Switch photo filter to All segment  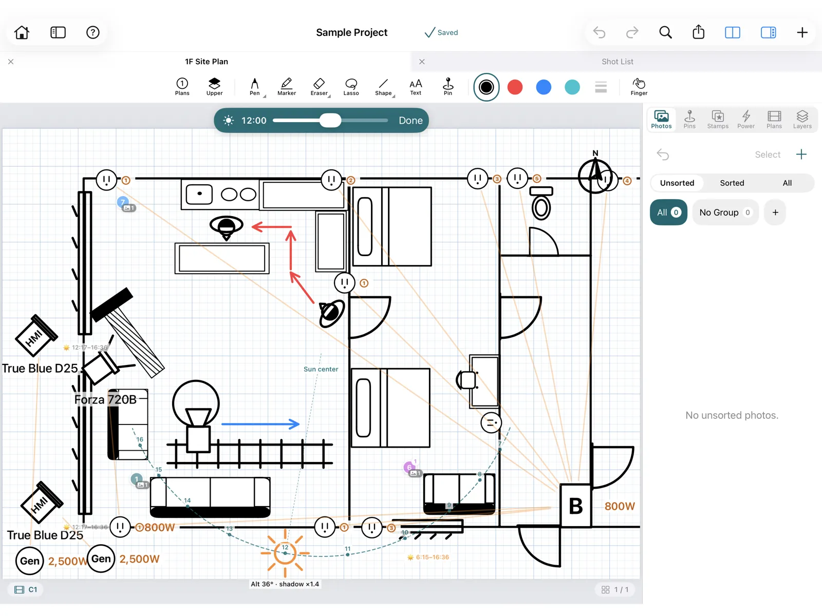point(787,183)
